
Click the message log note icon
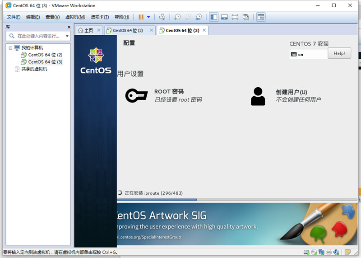point(347,252)
